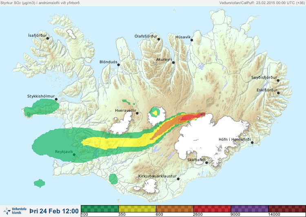The image size is (306, 217).
Task: Click the 2600 legend value label
Action: [x=198, y=215]
